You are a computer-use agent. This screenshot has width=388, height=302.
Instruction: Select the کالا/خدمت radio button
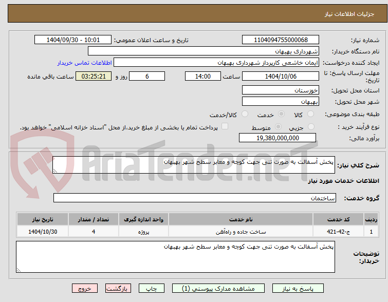coord(245,114)
